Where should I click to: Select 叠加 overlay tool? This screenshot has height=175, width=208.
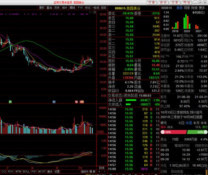coord(49,8)
